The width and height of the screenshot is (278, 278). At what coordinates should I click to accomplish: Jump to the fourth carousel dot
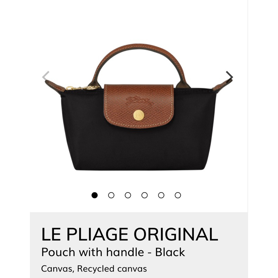[x=145, y=195]
